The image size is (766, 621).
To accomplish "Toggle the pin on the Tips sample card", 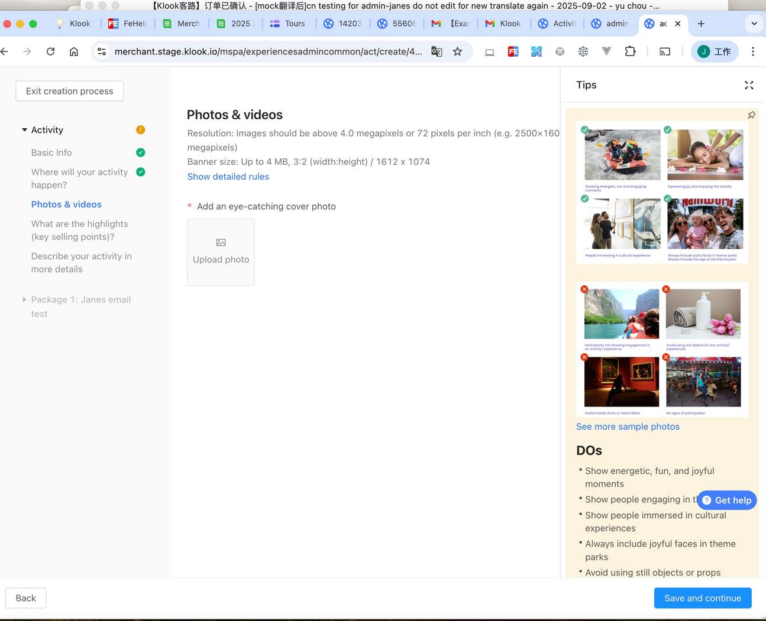I will (751, 115).
